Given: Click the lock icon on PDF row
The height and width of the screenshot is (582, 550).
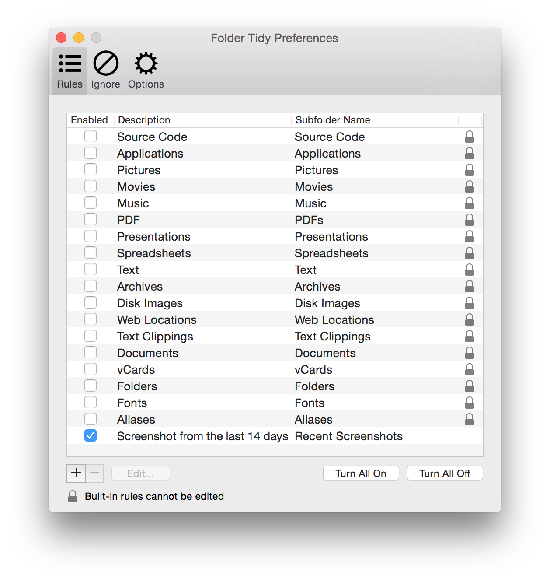Looking at the screenshot, I should [x=470, y=220].
